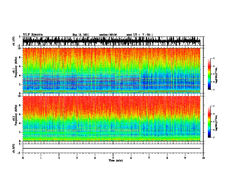
Task: Click time-axis tick label "5"
Action: coord(113,158)
